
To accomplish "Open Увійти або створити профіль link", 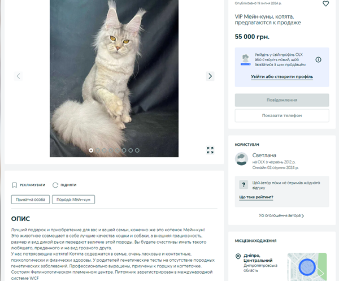I will [x=282, y=77].
